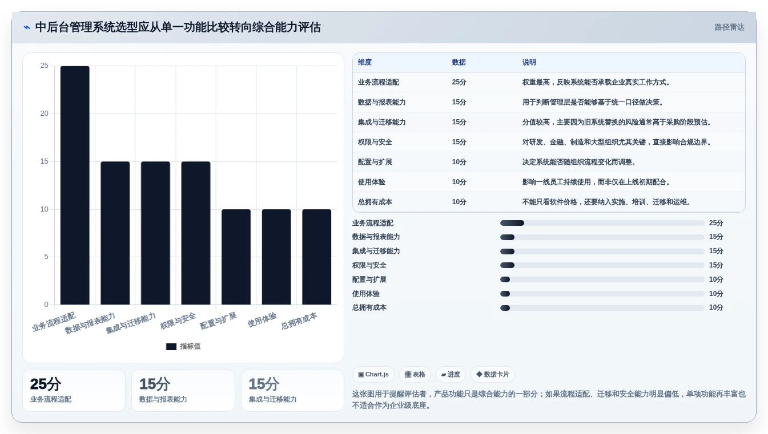Open the 15分 数据与报表能力 data card

click(x=183, y=391)
